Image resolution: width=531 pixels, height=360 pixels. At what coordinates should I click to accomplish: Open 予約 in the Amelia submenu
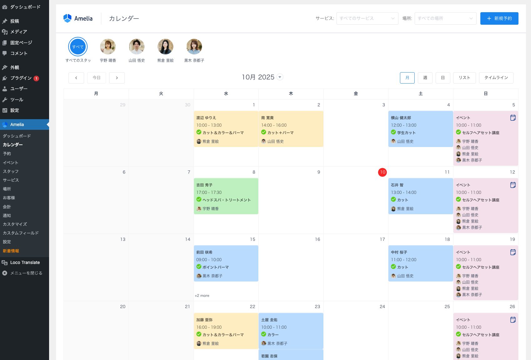click(x=7, y=154)
